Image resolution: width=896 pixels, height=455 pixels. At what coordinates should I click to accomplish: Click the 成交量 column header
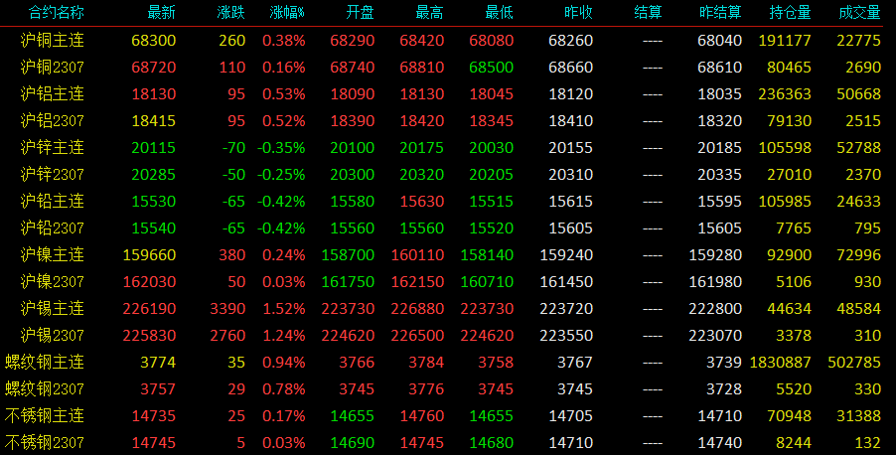[859, 13]
